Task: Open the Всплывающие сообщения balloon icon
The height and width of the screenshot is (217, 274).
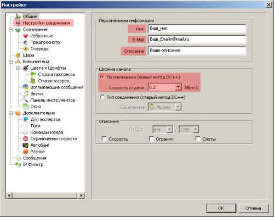Action: tap(26, 87)
